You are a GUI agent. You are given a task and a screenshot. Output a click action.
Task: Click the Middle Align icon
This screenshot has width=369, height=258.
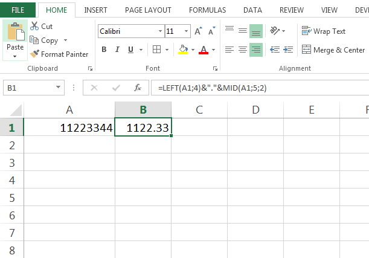pos(243,31)
